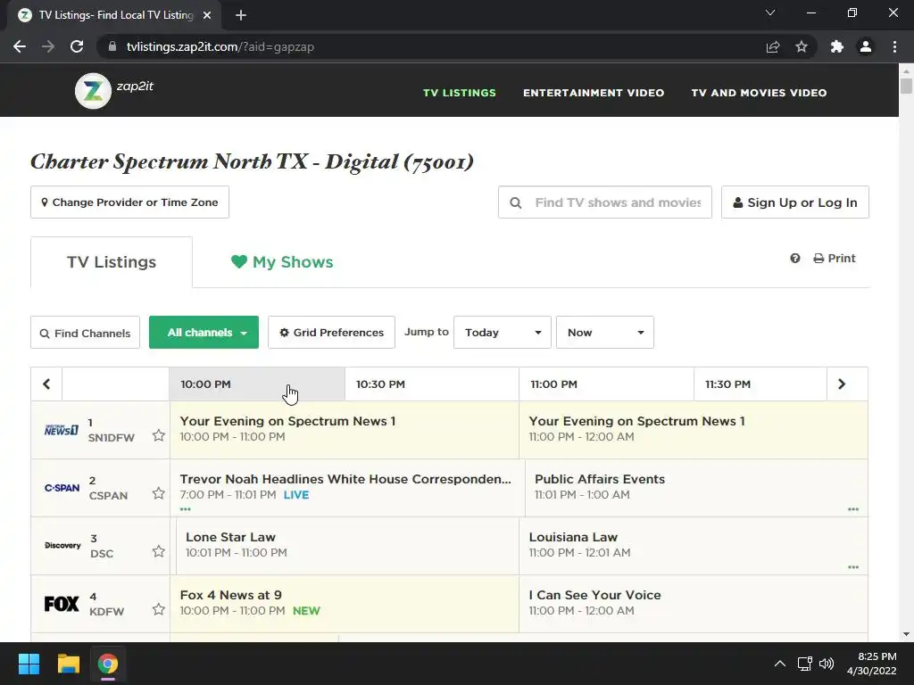Expand more details dots under Trevor Noah listing
Viewport: 914px width, 685px height.
pos(186,509)
